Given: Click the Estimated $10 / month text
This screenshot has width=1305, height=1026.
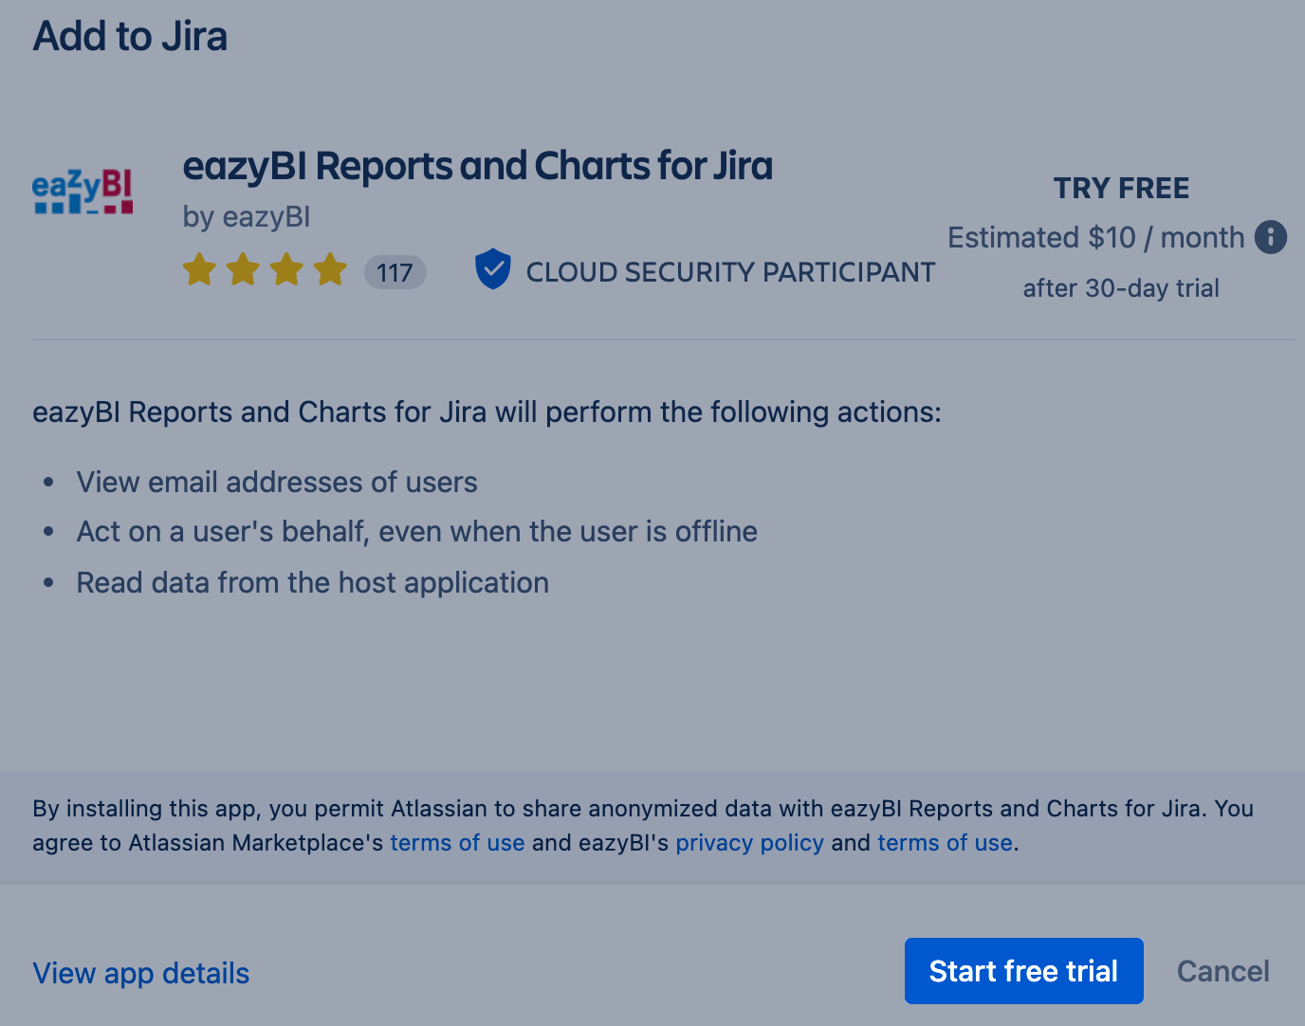Looking at the screenshot, I should [x=1095, y=237].
